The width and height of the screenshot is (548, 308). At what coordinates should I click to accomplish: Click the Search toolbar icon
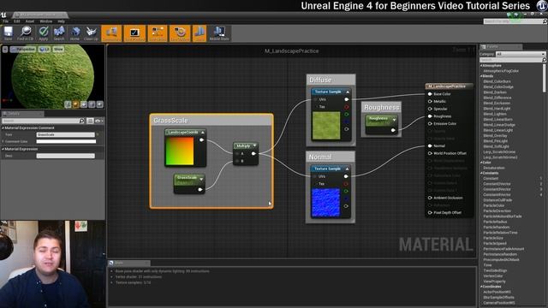59,33
